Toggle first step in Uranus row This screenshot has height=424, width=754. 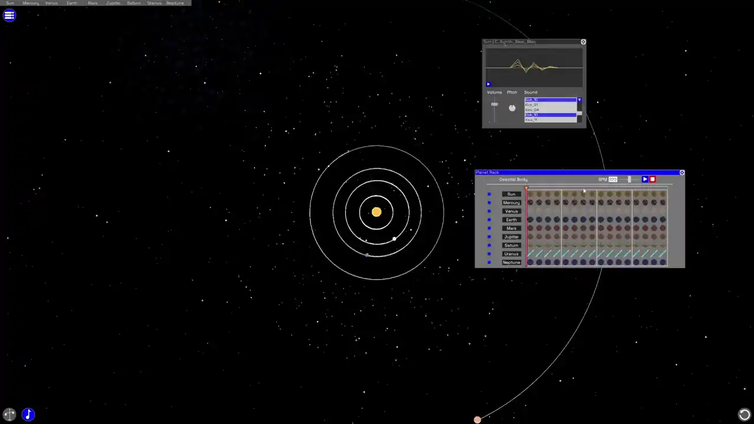pyautogui.click(x=530, y=253)
